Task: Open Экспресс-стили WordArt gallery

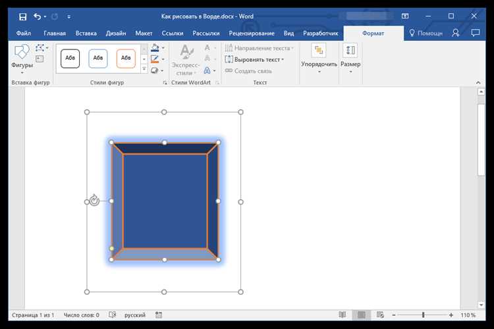Action: 186,60
